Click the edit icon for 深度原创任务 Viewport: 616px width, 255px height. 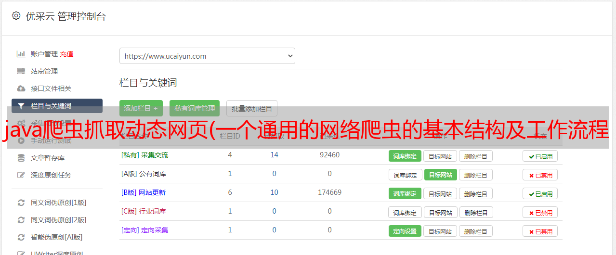point(21,175)
